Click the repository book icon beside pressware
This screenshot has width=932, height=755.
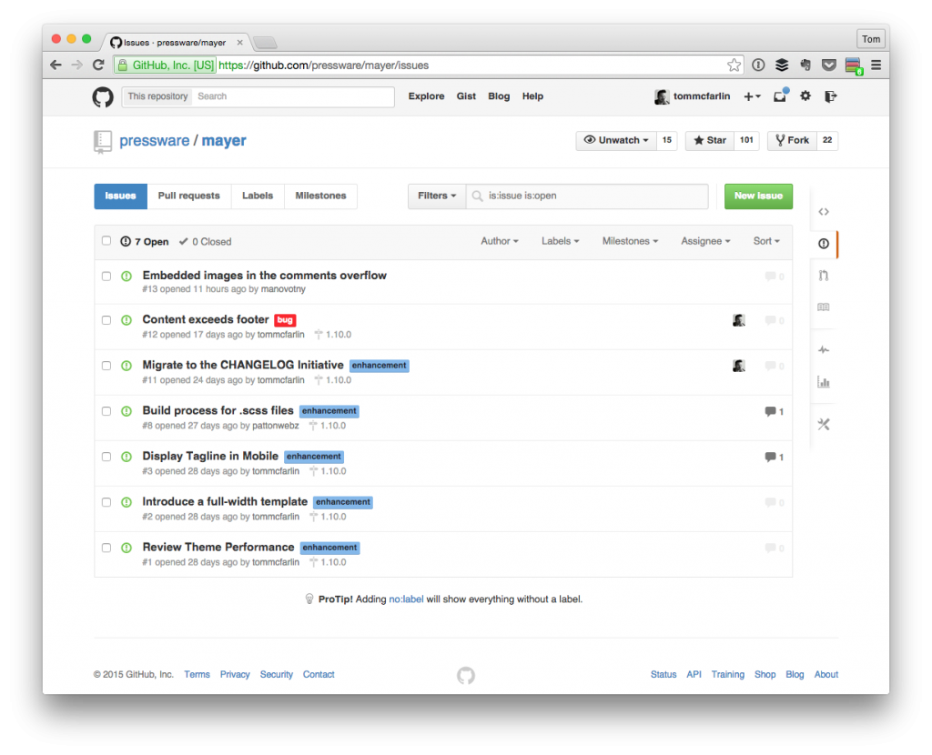point(102,142)
